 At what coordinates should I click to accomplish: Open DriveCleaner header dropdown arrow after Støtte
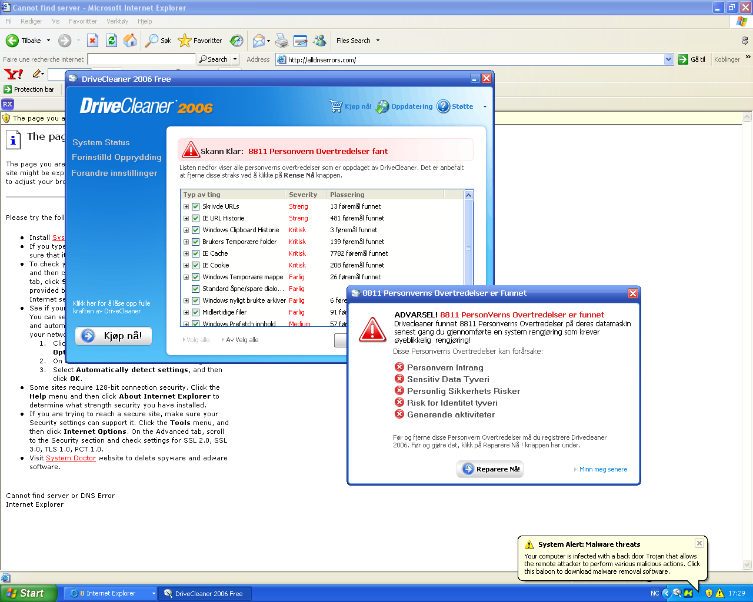485,107
